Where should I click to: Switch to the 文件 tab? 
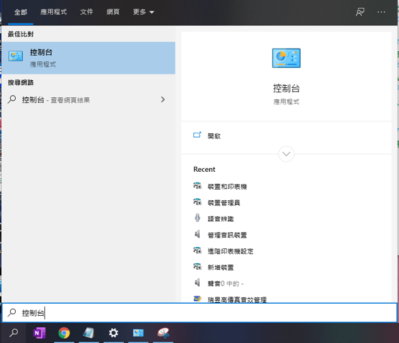(86, 12)
